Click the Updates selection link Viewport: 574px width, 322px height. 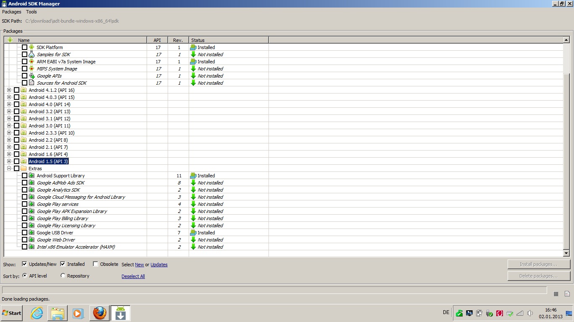click(x=159, y=265)
